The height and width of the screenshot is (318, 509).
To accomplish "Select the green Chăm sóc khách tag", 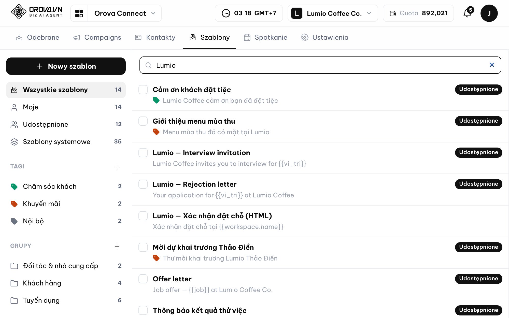I will 66,186.
